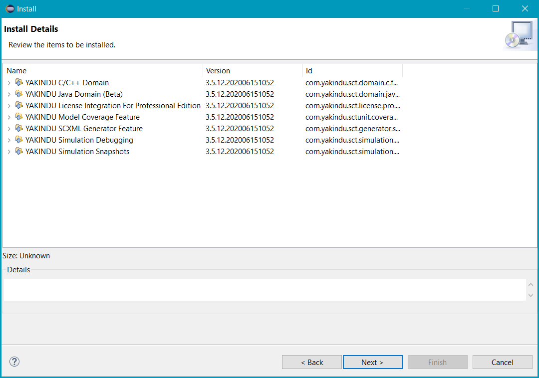Viewport: 539px width, 378px height.
Task: Click the id com.yakindu.sctunit.covera...
Action: 352,117
